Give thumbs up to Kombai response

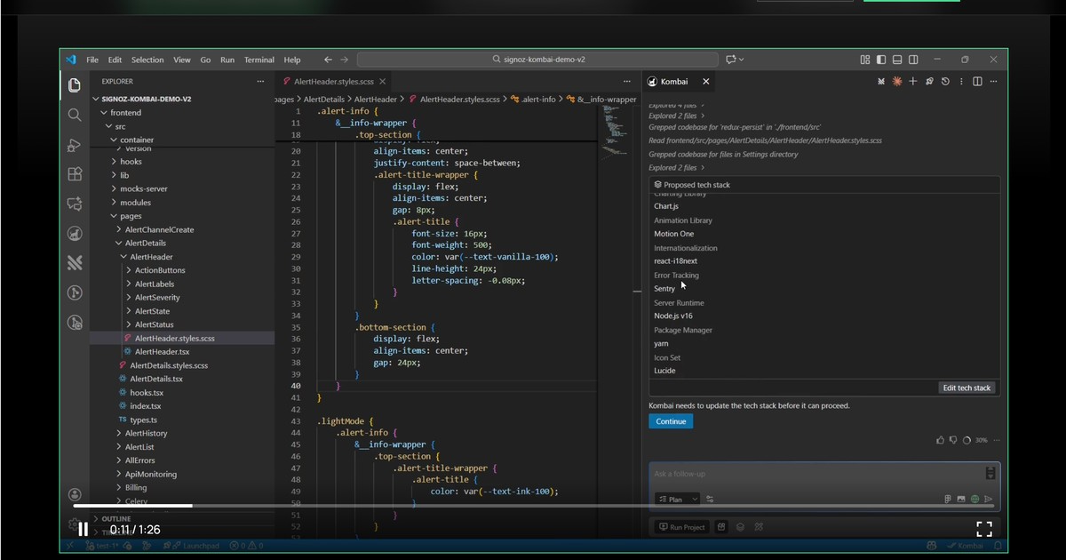941,440
